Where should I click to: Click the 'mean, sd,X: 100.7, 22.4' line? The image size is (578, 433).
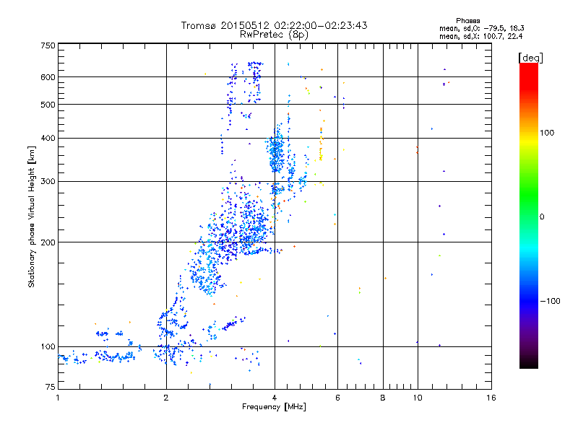click(x=480, y=36)
